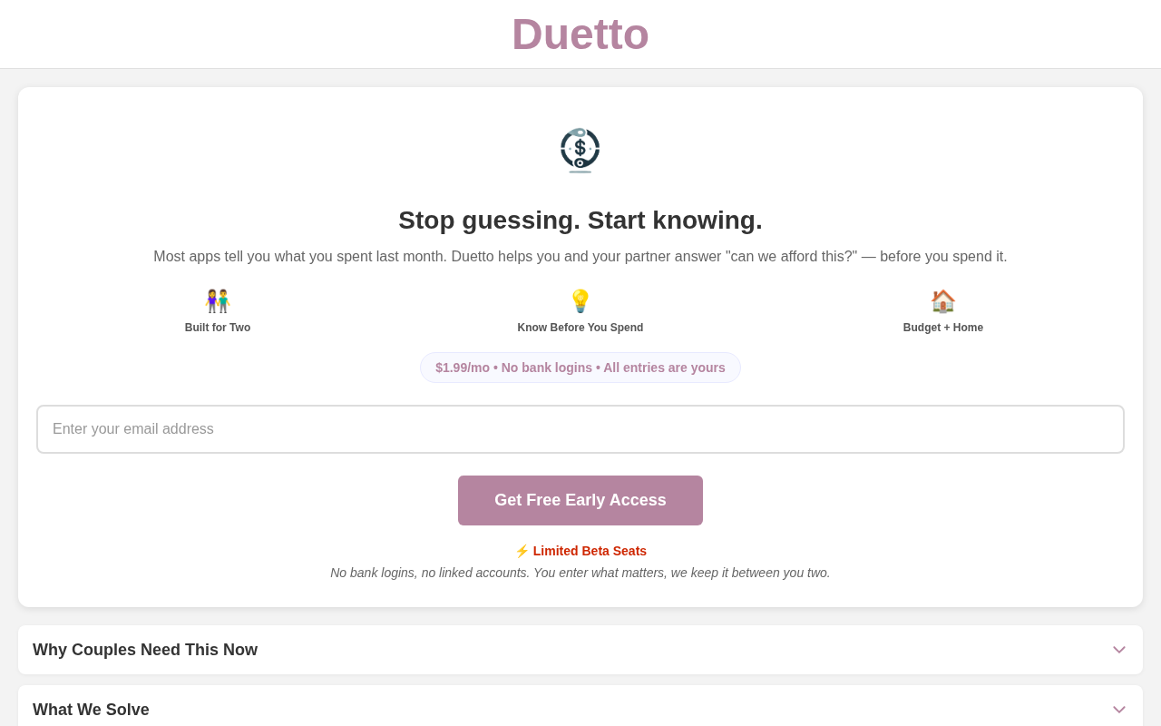
Task: Click the lightning bolt icon
Action: click(522, 551)
